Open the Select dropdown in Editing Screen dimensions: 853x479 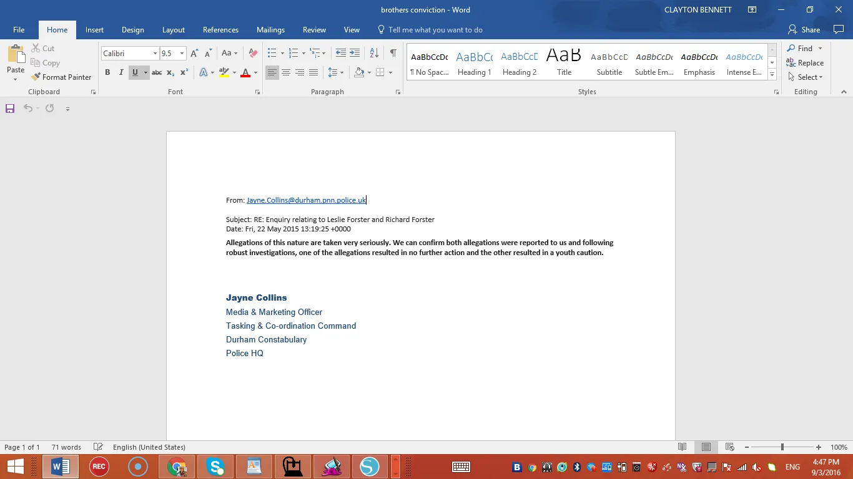(x=805, y=77)
